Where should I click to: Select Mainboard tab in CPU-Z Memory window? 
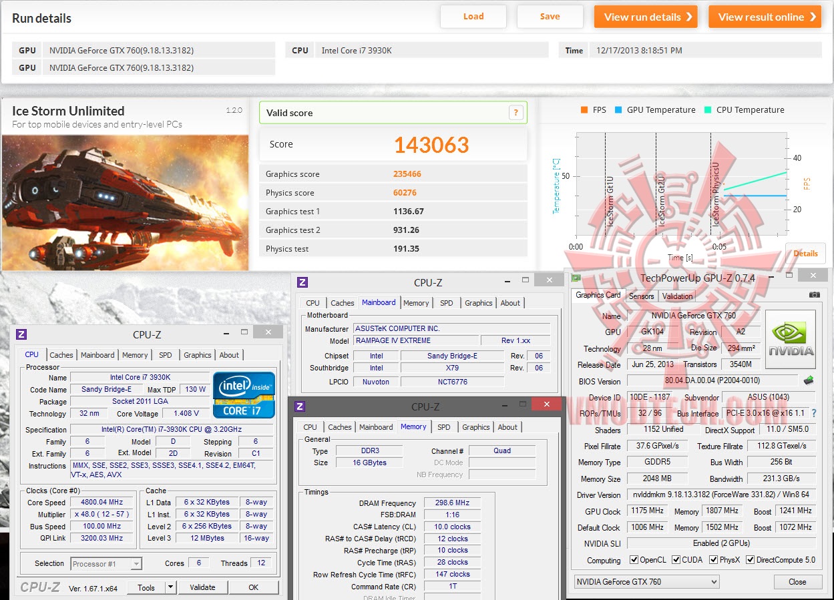point(376,427)
